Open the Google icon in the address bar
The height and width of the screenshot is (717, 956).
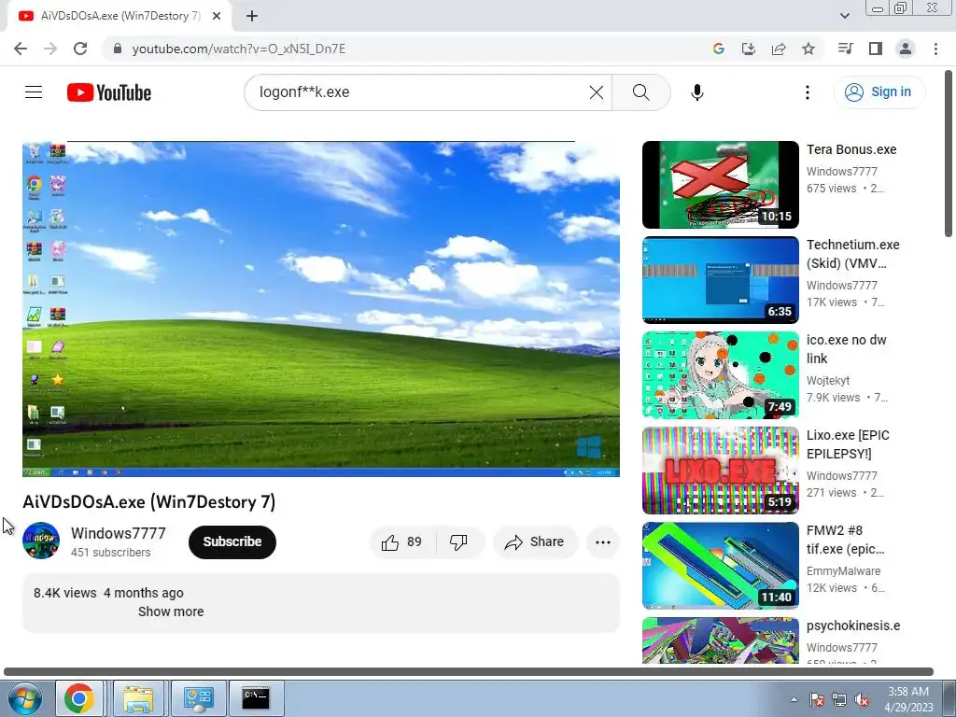[x=718, y=49]
